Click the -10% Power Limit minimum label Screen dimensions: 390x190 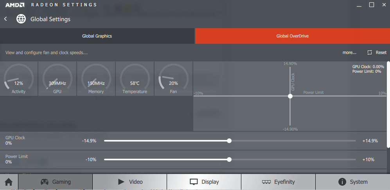[x=91, y=160]
